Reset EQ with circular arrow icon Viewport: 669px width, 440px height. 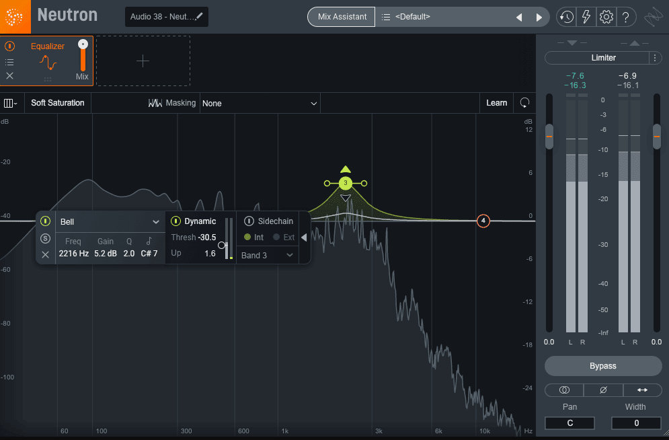(x=525, y=103)
